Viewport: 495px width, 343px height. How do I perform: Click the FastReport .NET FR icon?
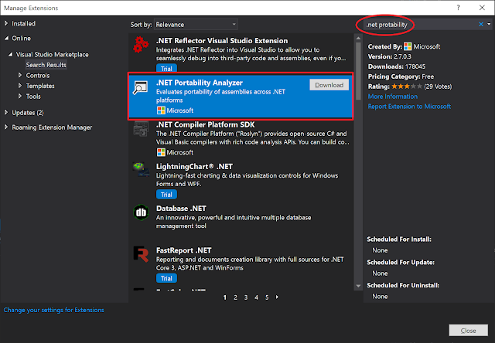coord(141,254)
